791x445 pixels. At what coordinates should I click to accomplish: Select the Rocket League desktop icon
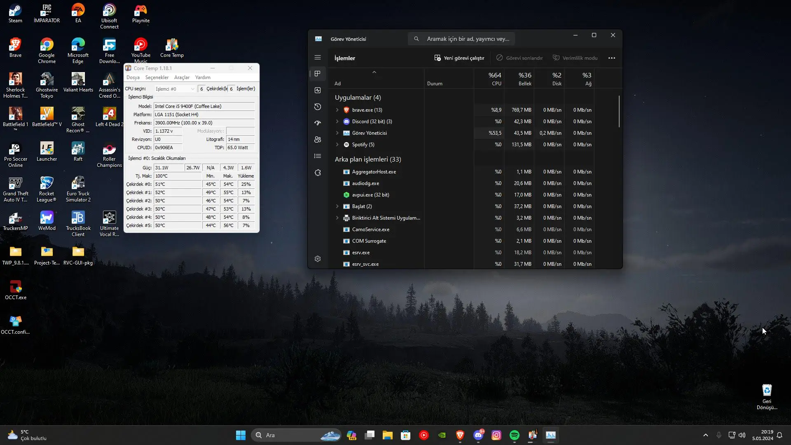pos(47,190)
